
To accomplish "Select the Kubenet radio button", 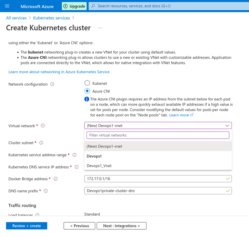I will pos(87,83).
